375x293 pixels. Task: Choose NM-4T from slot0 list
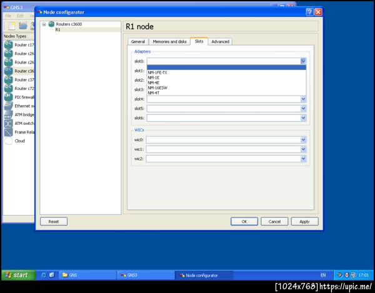pos(226,92)
